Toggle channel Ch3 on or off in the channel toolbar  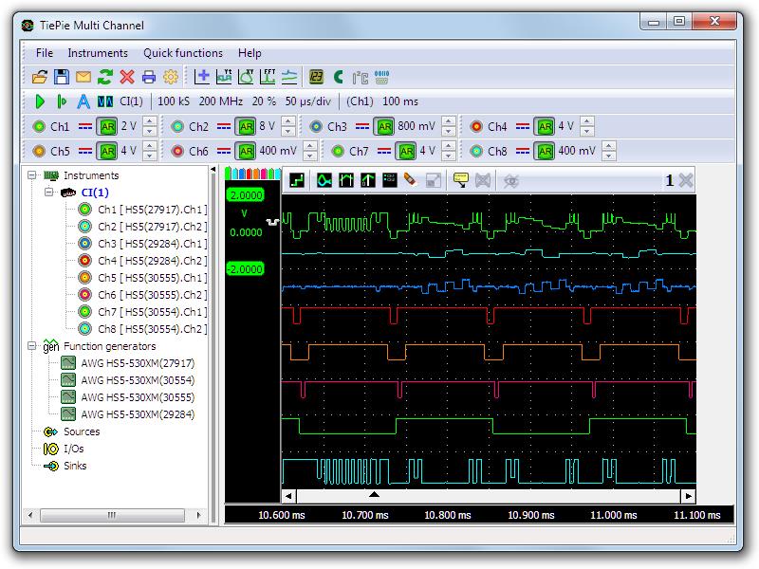316,127
